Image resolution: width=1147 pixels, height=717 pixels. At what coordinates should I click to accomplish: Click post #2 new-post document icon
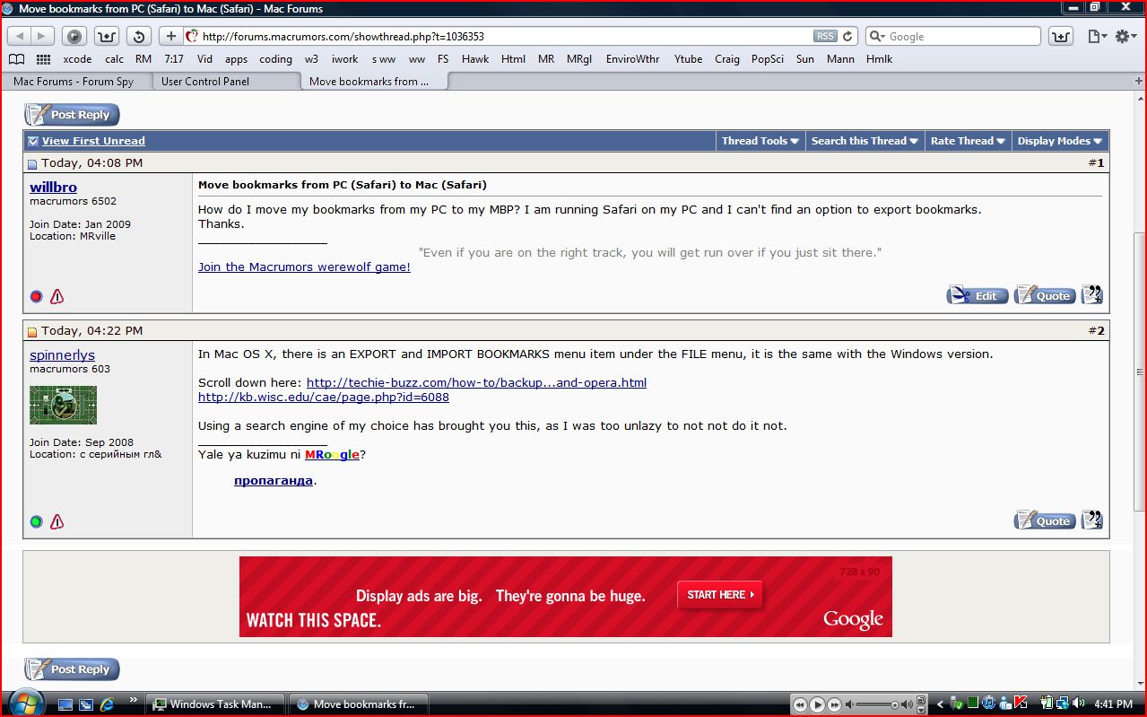coord(32,331)
